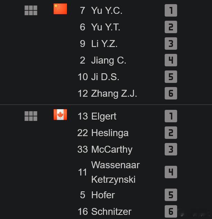212x219 pixels.
Task: Open player Li Y.Z. profile
Action: click(104, 44)
